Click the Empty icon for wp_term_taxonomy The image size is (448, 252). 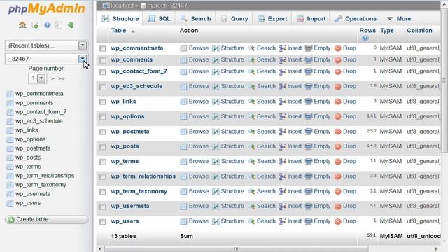(309, 191)
